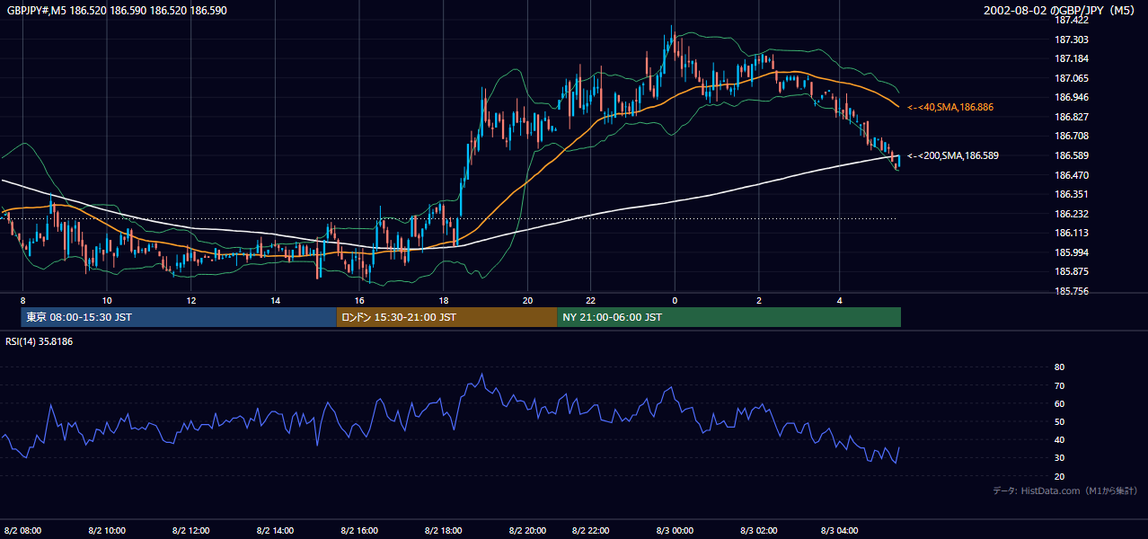Image resolution: width=1148 pixels, height=539 pixels.
Task: Click the 187.422 price axis label
Action: (1072, 21)
